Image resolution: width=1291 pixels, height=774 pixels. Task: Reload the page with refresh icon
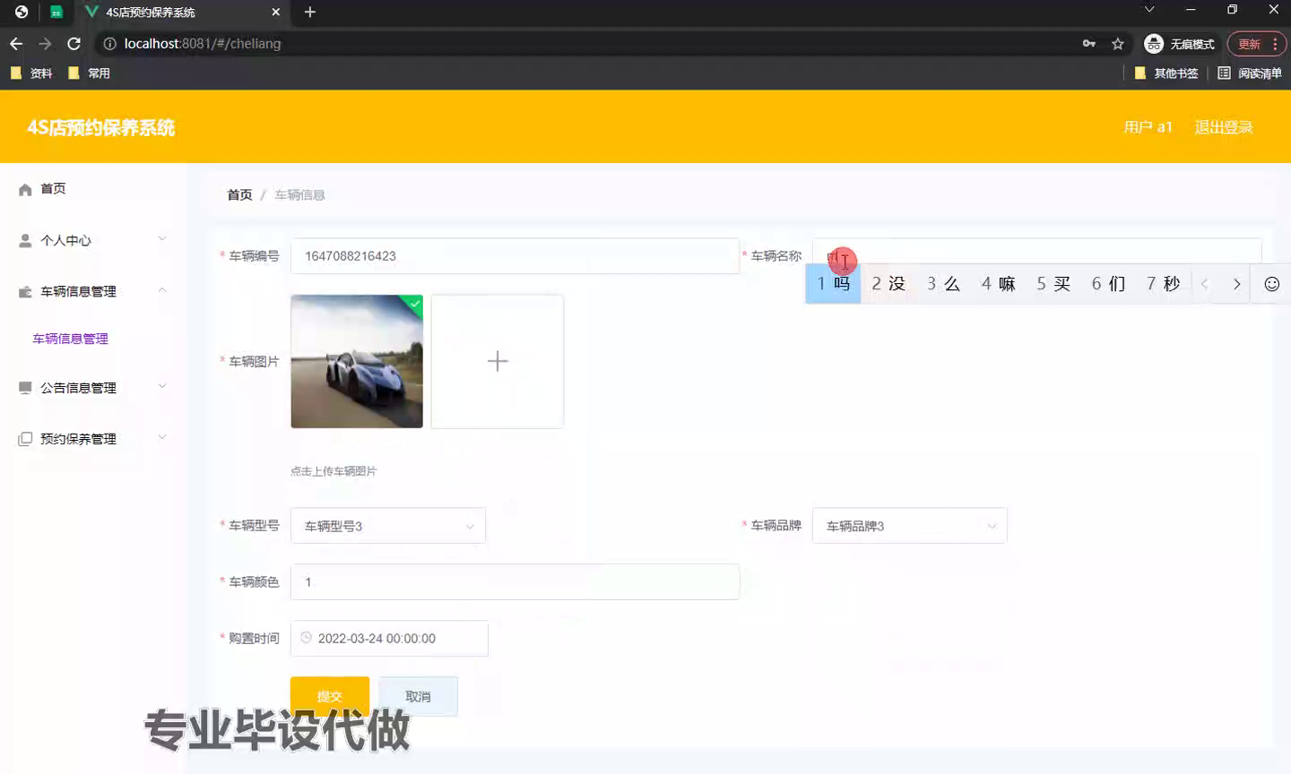coord(74,44)
